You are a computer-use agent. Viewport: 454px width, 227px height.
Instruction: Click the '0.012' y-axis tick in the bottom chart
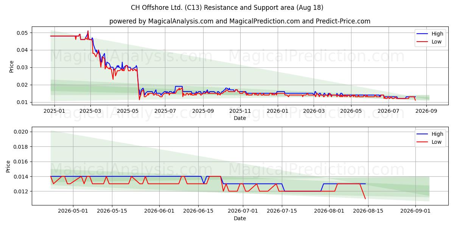[21, 191]
